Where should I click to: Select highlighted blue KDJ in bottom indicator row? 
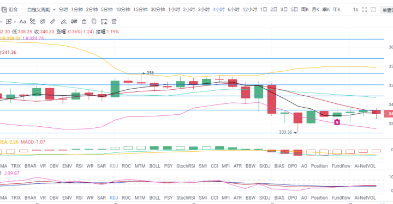pyautogui.click(x=114, y=198)
